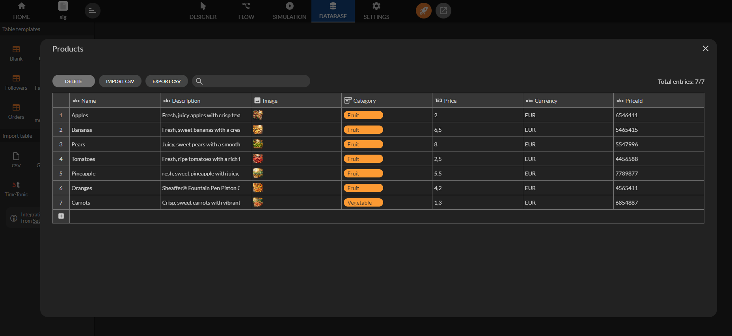Image resolution: width=732 pixels, height=336 pixels.
Task: Click the IMPORT CSV button
Action: (x=120, y=81)
